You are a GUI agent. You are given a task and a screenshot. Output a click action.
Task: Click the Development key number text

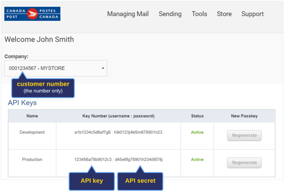coord(118,133)
